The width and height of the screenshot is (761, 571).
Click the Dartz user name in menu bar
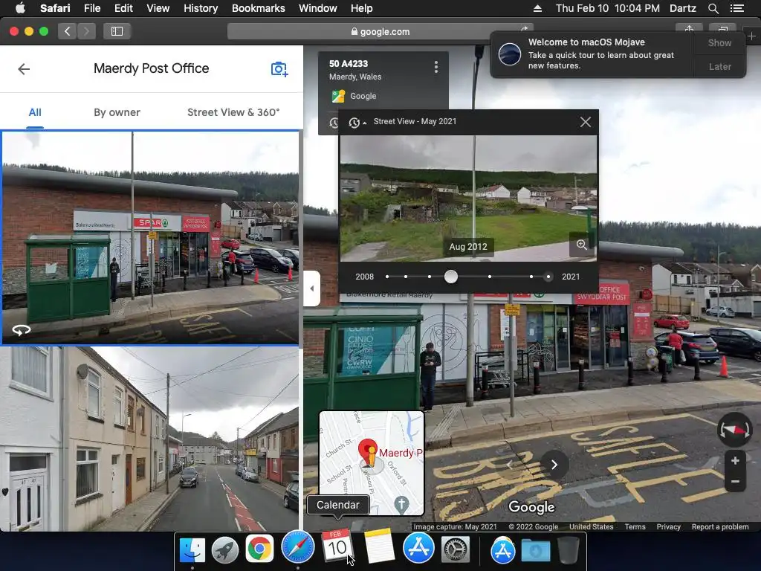pyautogui.click(x=682, y=8)
